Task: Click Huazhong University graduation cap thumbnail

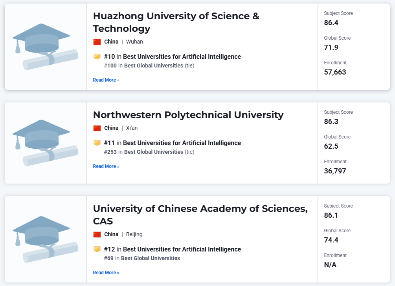Action: [x=45, y=47]
